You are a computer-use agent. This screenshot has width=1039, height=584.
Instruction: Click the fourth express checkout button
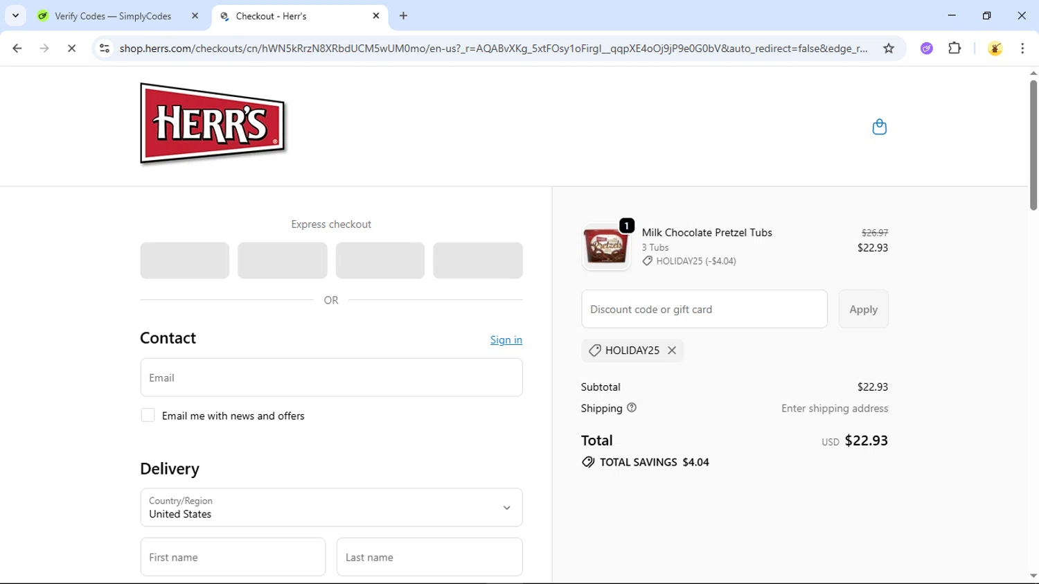478,260
